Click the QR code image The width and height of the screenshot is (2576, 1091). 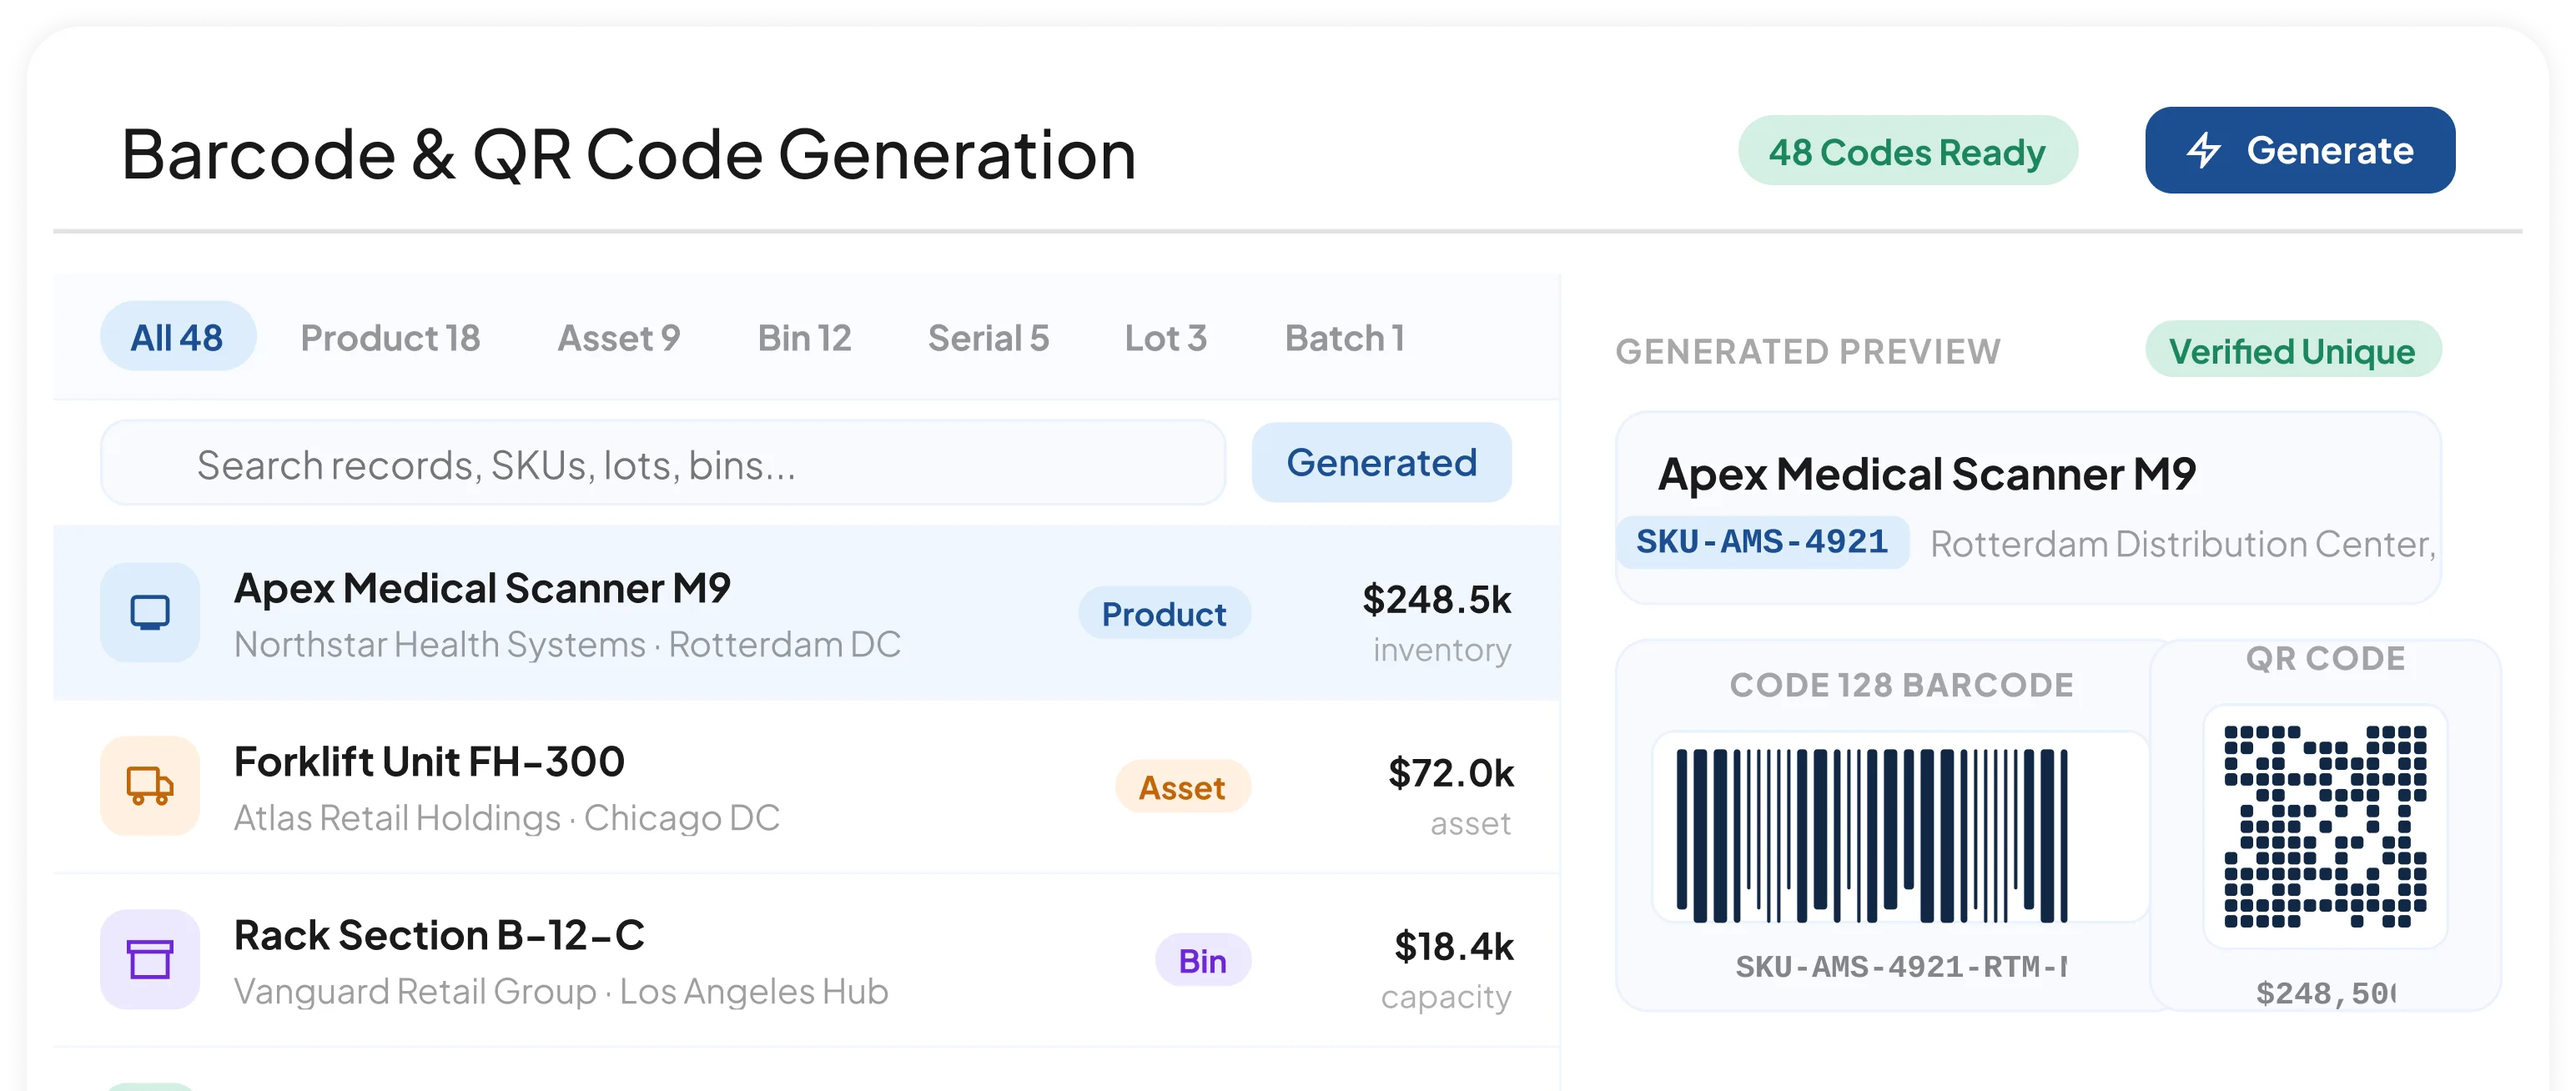[x=2324, y=826]
